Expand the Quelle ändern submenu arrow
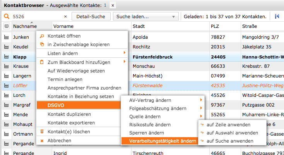Viewport: 284px width, 155px height. click(x=201, y=116)
